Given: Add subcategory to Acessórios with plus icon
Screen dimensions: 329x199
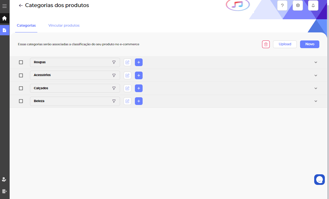Looking at the screenshot, I should pos(138,75).
